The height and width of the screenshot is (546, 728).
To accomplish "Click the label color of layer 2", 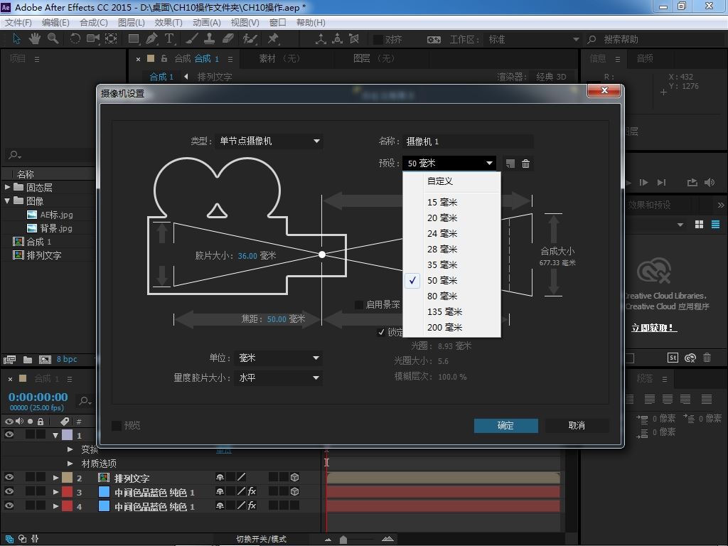I will 68,478.
